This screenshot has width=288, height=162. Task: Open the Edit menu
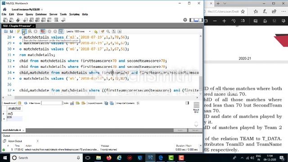pyautogui.click(x=11, y=14)
